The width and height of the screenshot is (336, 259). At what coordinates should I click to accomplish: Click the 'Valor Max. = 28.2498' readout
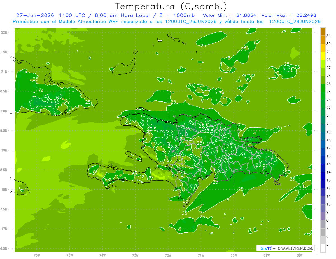click(x=289, y=15)
